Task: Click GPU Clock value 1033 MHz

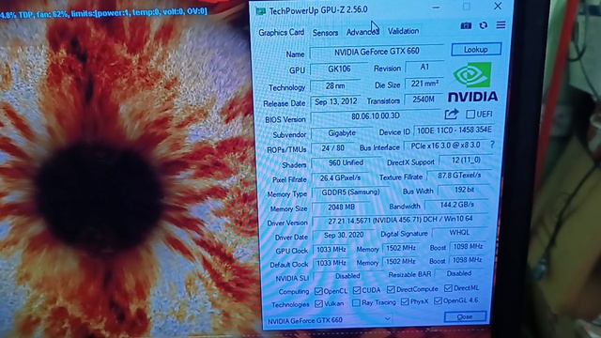Action: tap(331, 250)
